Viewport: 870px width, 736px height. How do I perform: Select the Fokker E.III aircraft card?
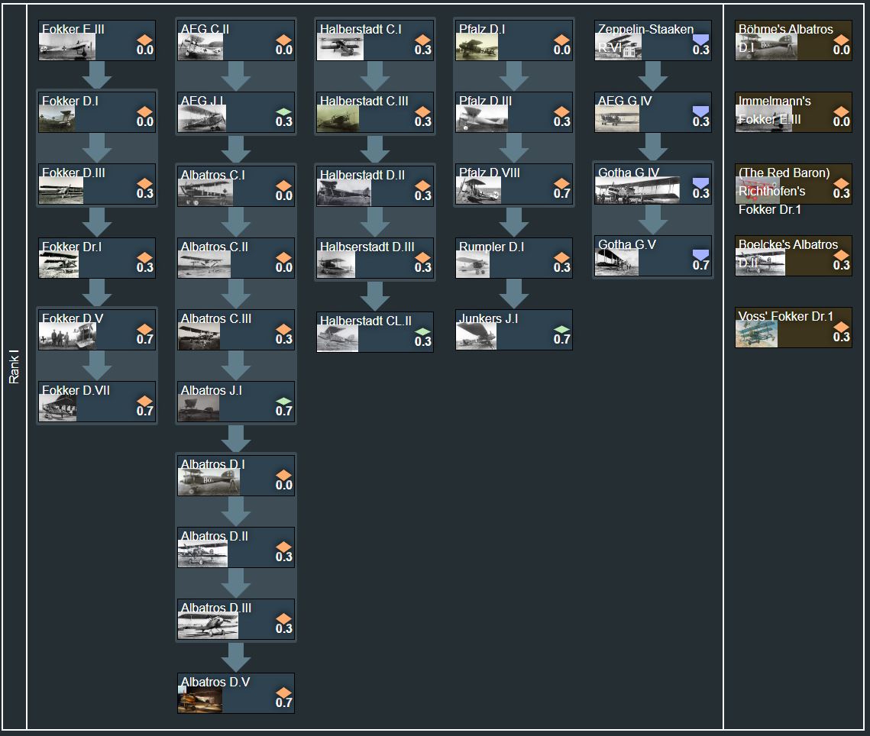pyautogui.click(x=97, y=40)
